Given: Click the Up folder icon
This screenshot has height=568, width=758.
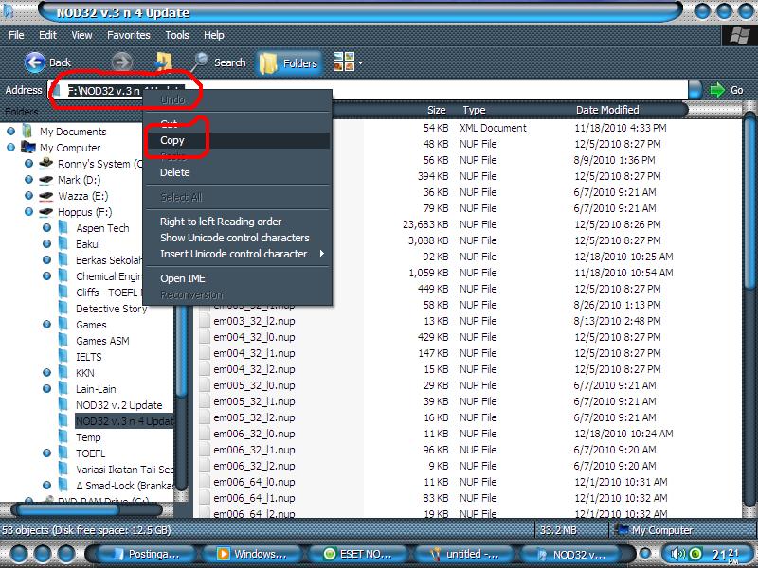Looking at the screenshot, I should 163,62.
